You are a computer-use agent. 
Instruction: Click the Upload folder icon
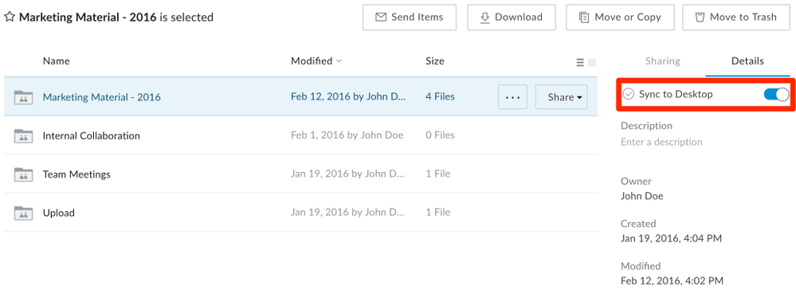[x=23, y=212]
